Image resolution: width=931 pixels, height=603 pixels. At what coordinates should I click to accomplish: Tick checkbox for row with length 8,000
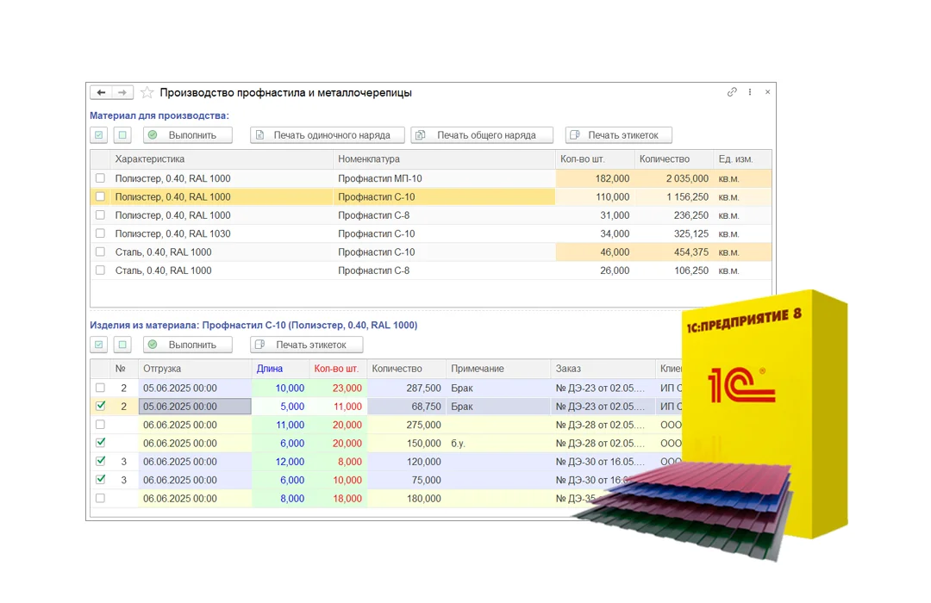[100, 498]
